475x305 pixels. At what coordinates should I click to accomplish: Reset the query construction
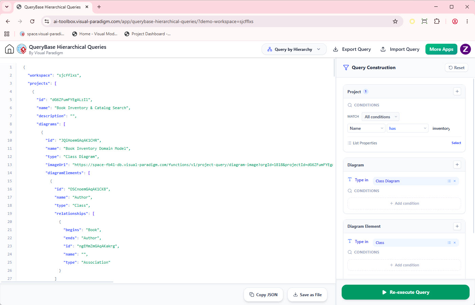[456, 67]
